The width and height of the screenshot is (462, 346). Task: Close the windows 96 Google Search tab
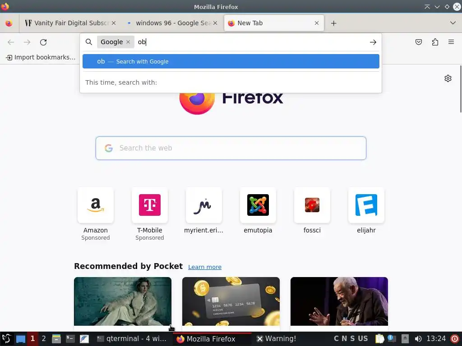215,23
